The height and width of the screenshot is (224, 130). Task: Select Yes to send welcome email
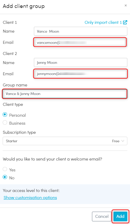point(5,169)
